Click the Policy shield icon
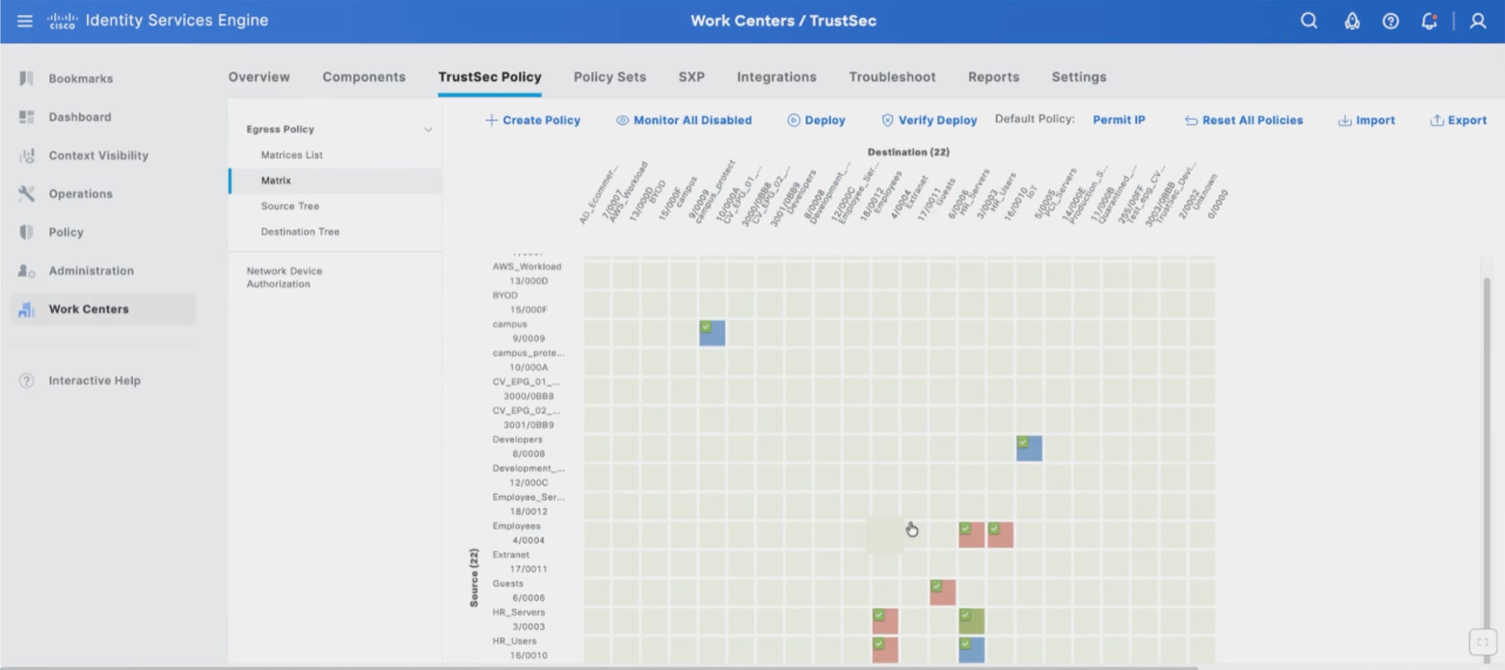The image size is (1505, 670). click(26, 232)
